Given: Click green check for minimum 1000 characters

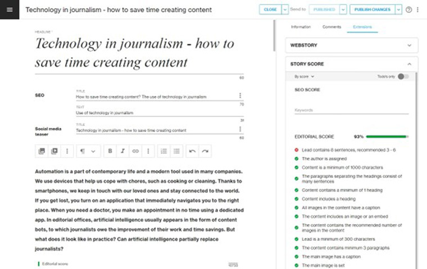Looking at the screenshot, I should point(296,168).
